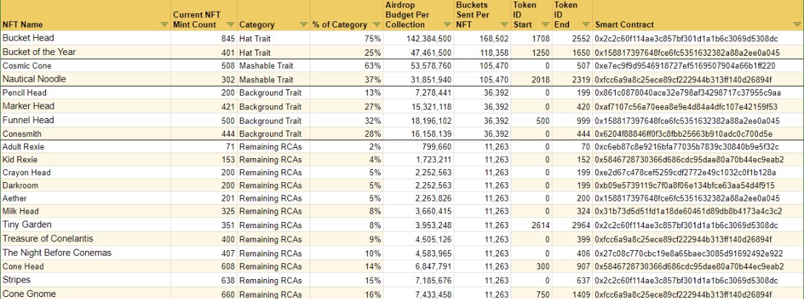Screen dimensions: 804x299
Task: Open Airdrop Budget Per Collection filter
Action: pos(447,25)
